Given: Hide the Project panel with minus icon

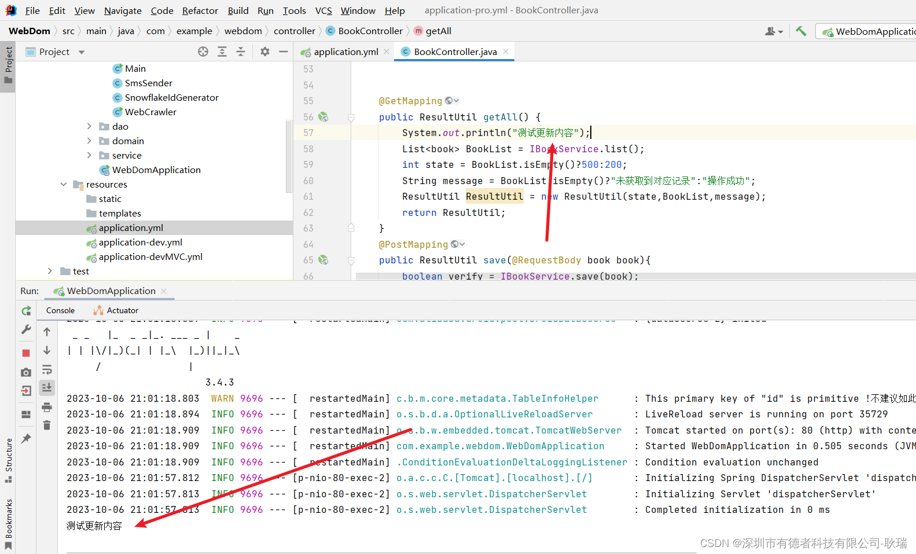Looking at the screenshot, I should (284, 52).
